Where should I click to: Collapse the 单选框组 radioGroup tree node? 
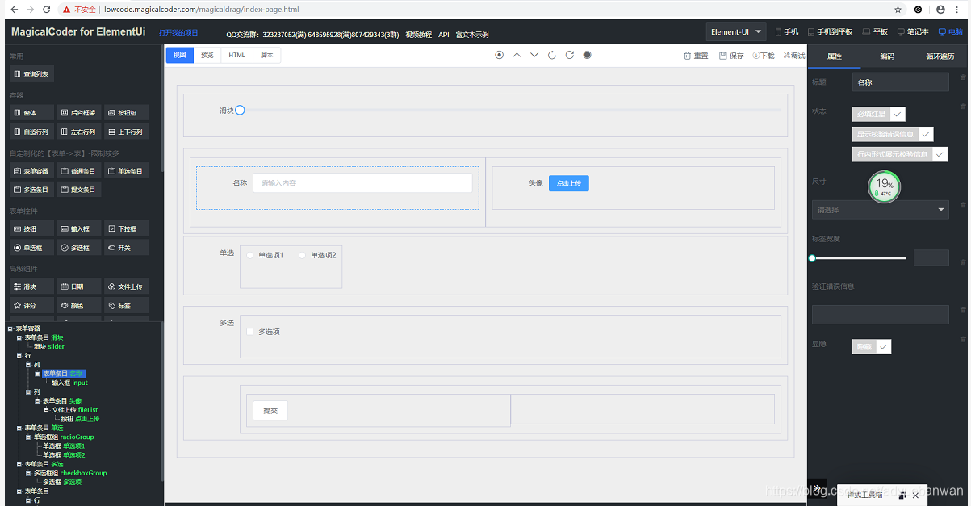pos(28,437)
